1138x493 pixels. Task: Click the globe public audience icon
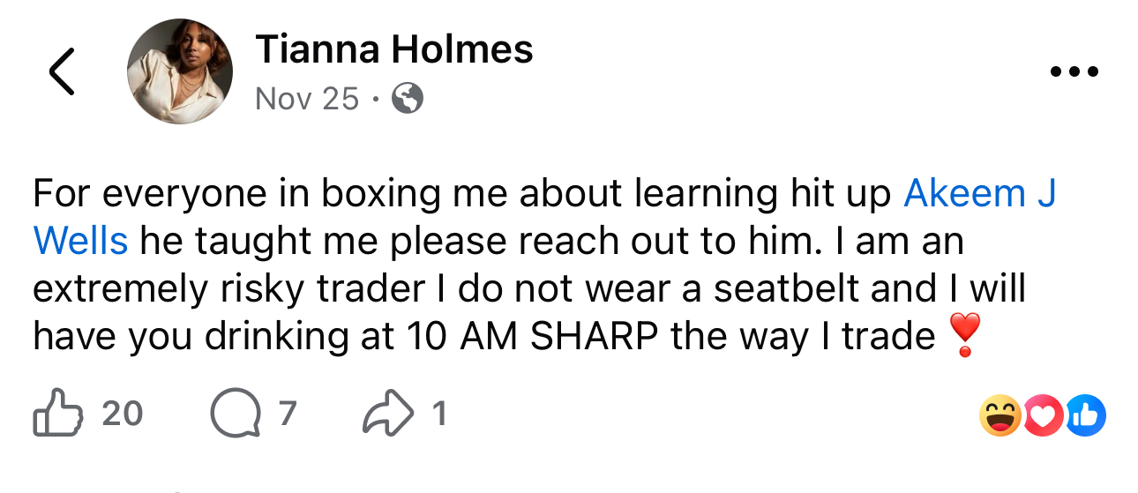coord(407,99)
